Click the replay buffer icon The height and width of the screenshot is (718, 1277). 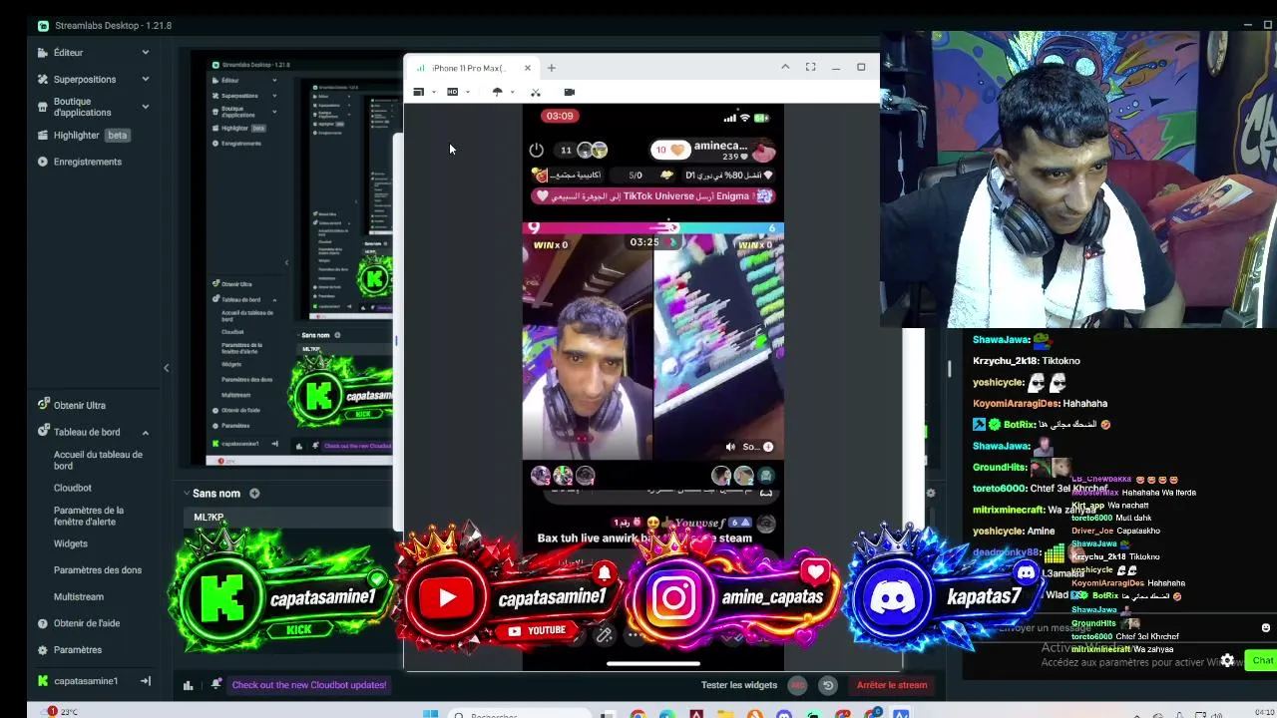(x=828, y=685)
